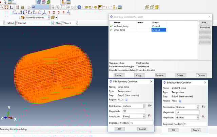This screenshot has height=137, width=217.
Task: Click the undo arrow icon in toolbar
Action: click(105, 7)
